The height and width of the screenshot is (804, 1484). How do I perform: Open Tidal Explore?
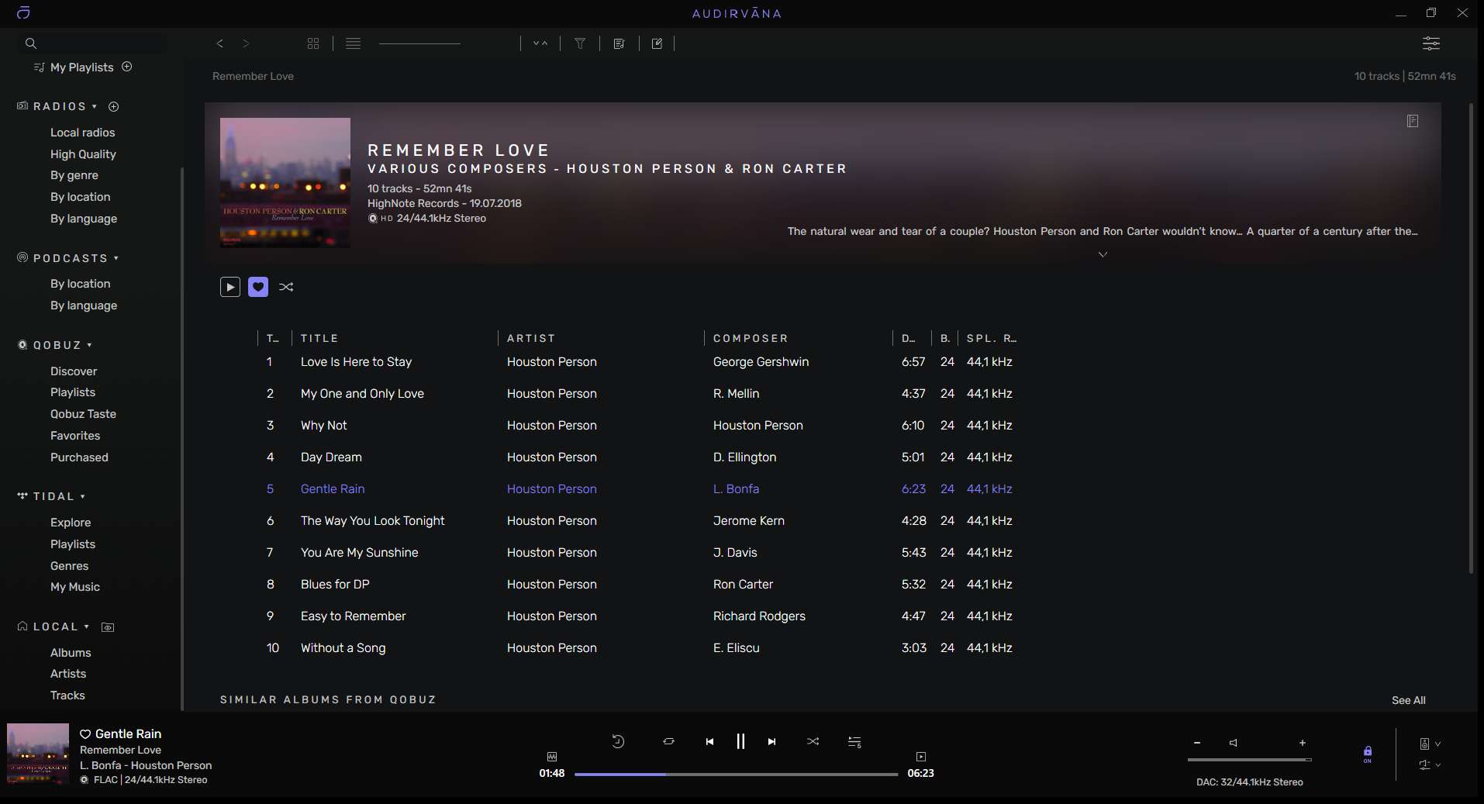tap(71, 523)
